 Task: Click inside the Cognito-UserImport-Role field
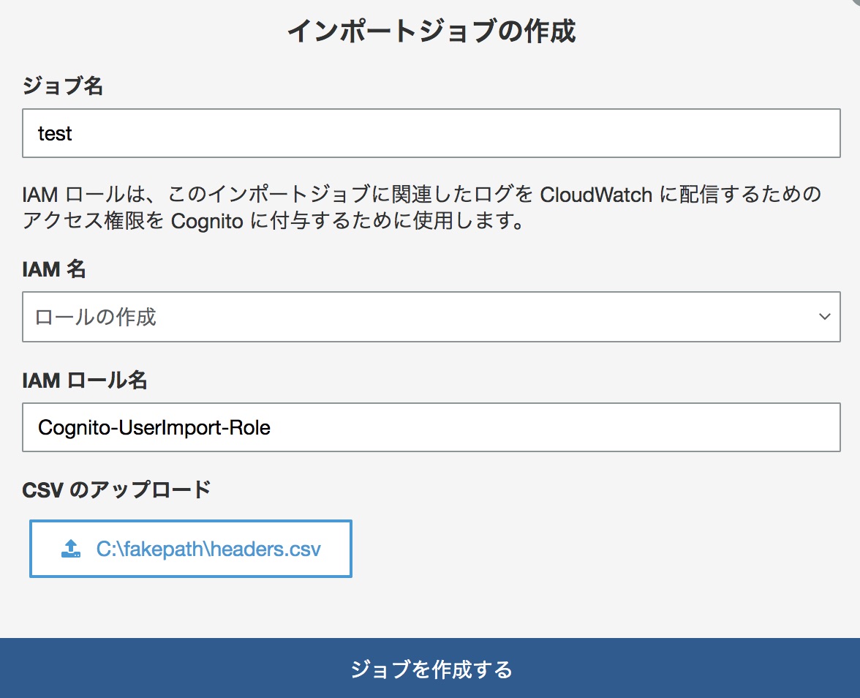[293, 427]
